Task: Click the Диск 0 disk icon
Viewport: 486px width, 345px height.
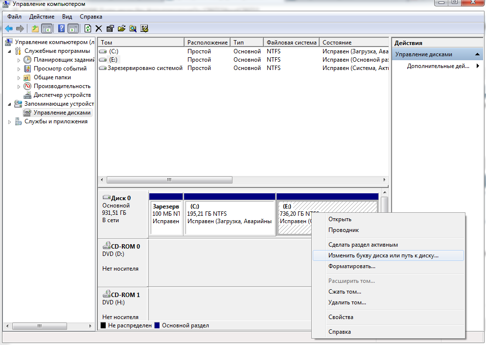Action: tap(107, 197)
